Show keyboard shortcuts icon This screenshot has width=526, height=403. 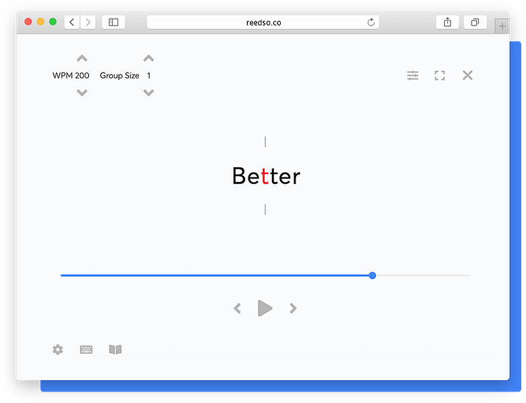click(86, 350)
